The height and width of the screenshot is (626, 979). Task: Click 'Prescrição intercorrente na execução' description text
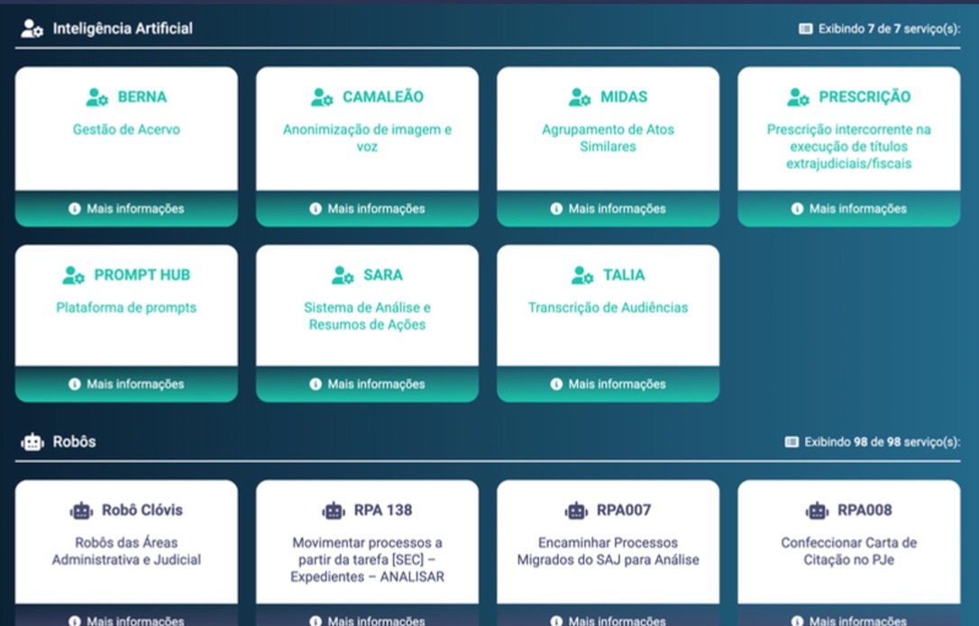click(849, 147)
